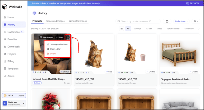The width and height of the screenshot is (204, 110).
Task: Click the Celliant collection tag
Action: coord(37,83)
